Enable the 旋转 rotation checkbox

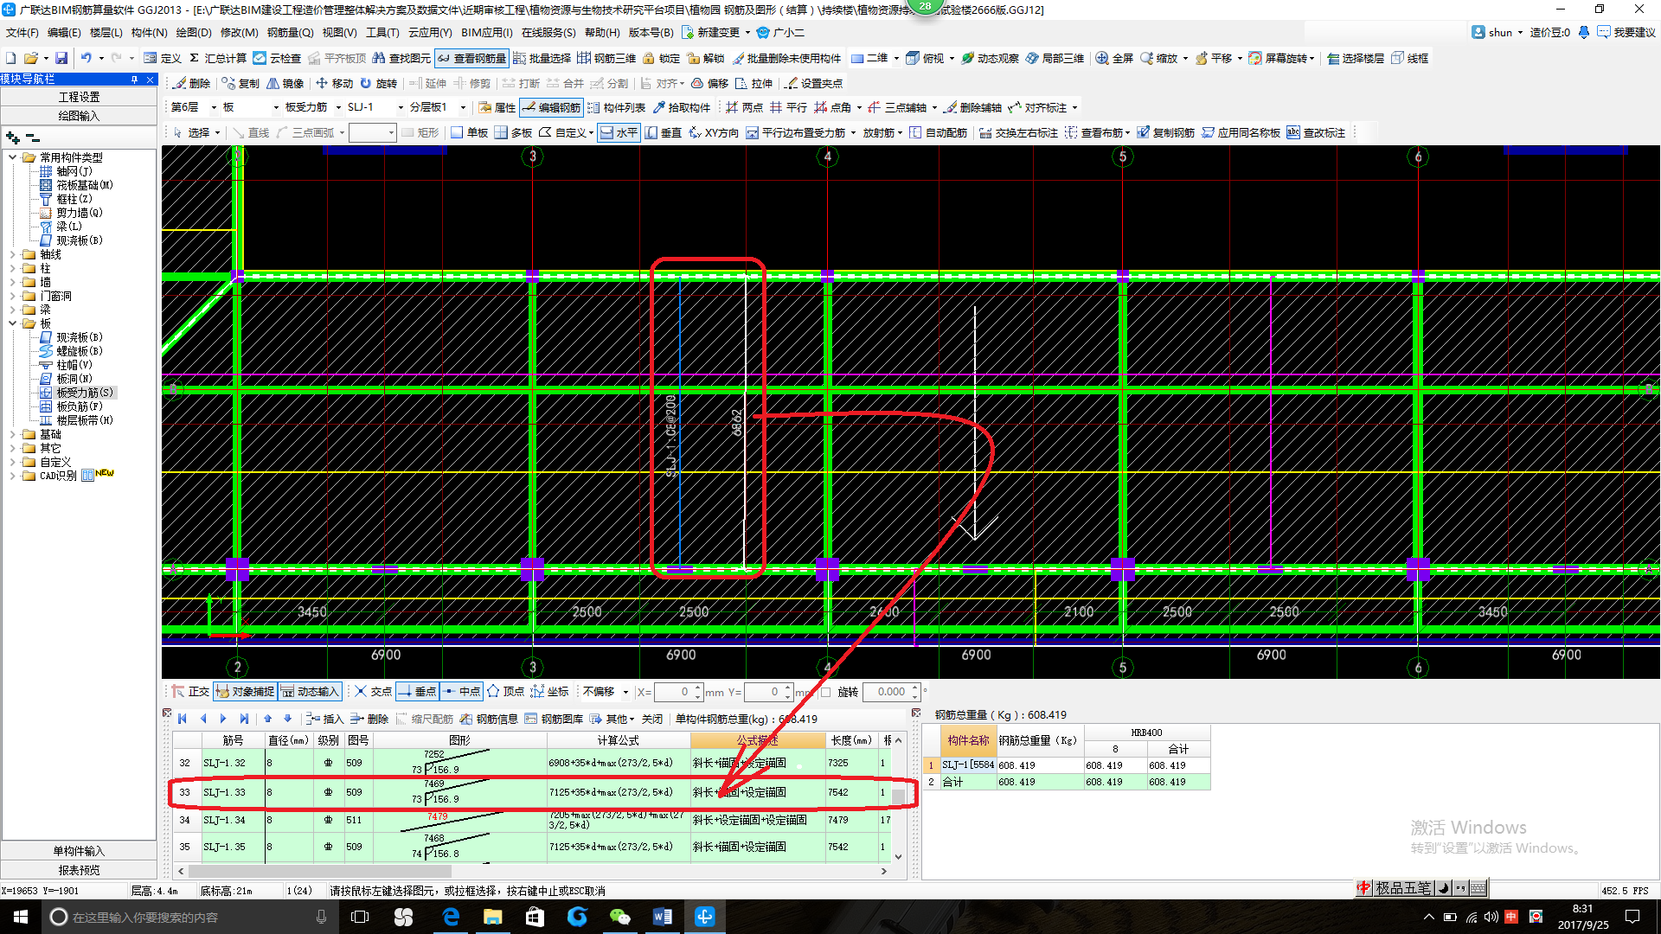pyautogui.click(x=825, y=692)
